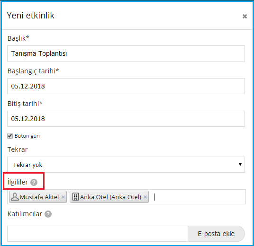Image resolution: width=254 pixels, height=246 pixels.
Task: Click the Tekrar yok dropdown arrow
Action: coord(240,165)
